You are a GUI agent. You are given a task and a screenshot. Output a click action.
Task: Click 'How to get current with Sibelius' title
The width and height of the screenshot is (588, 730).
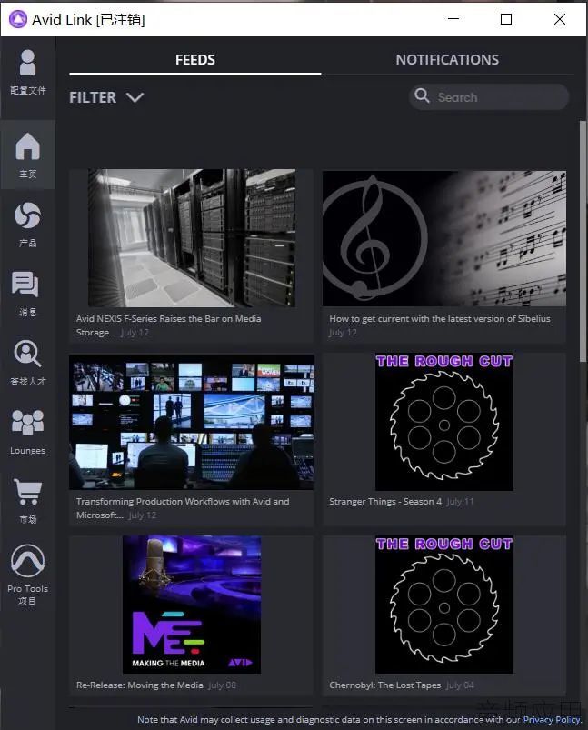pos(440,319)
